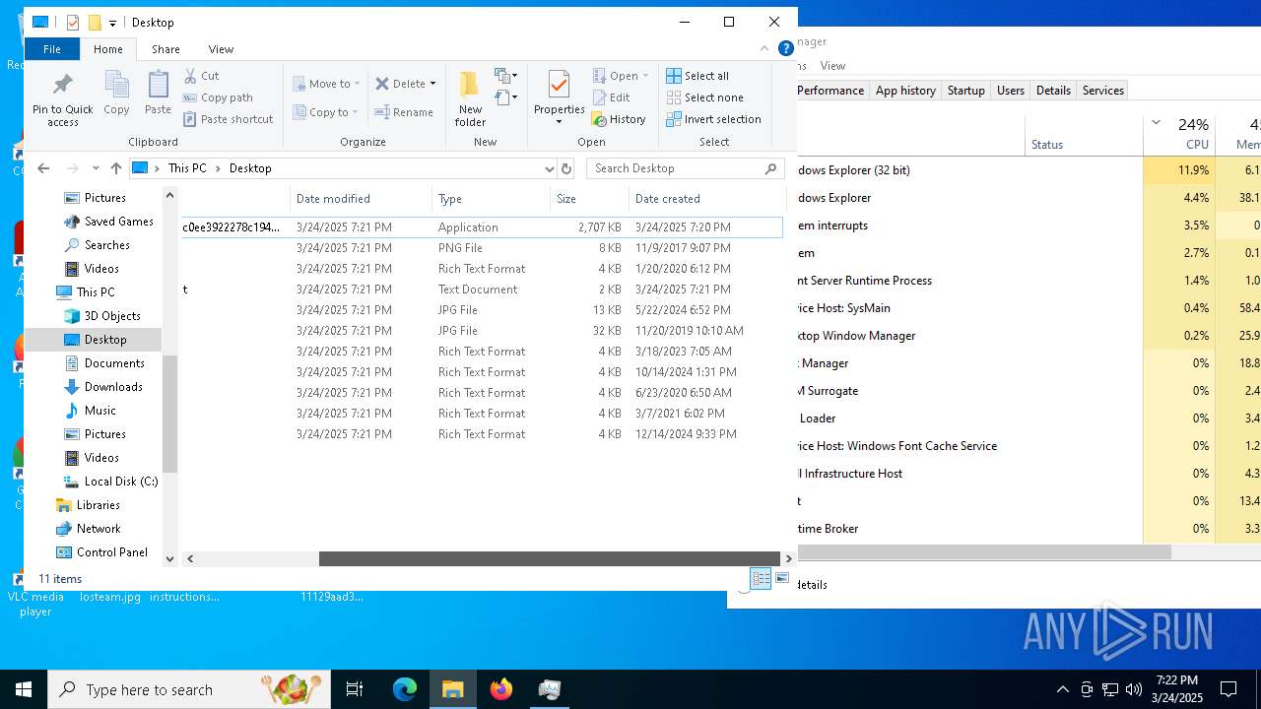
Task: Open the Move to dropdown
Action: (x=327, y=84)
